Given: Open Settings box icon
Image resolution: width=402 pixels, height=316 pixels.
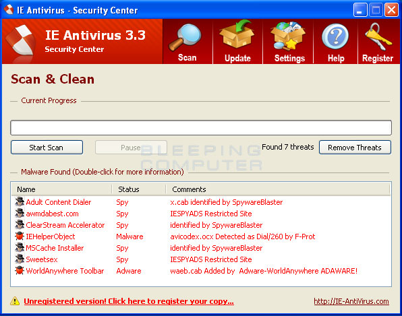Looking at the screenshot, I should (x=288, y=35).
